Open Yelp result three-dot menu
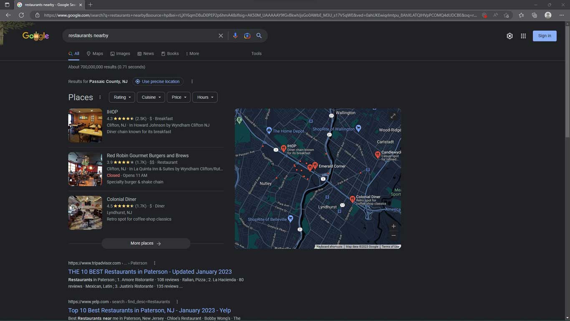The width and height of the screenshot is (570, 321). tap(177, 302)
